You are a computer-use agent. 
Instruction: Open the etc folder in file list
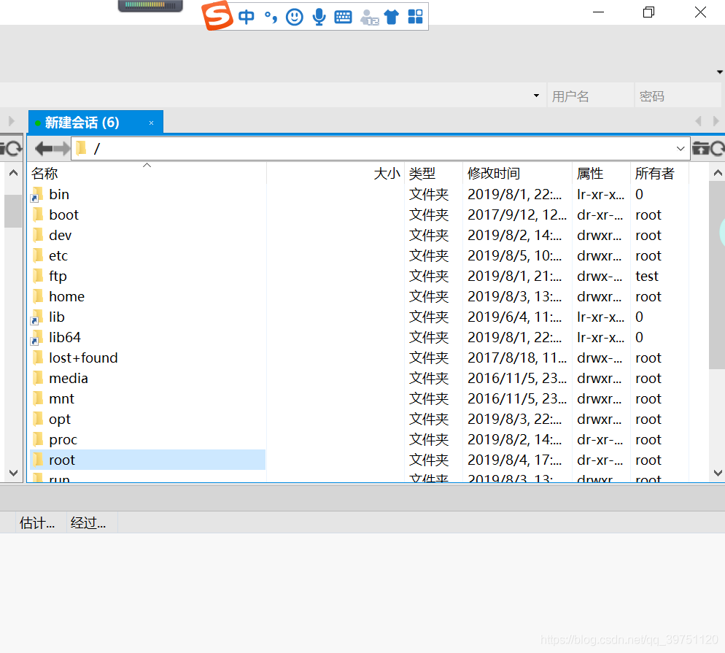(x=58, y=255)
